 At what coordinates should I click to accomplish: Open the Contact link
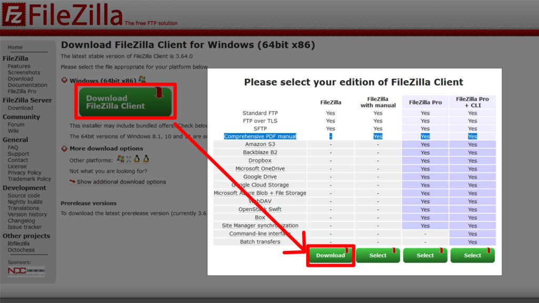click(x=18, y=160)
